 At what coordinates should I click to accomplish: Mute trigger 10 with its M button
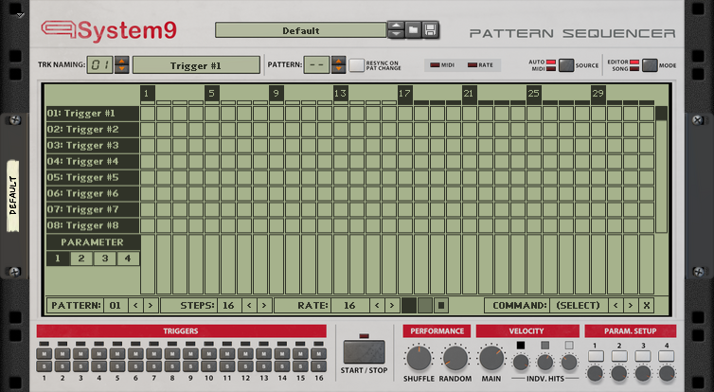pos(208,354)
